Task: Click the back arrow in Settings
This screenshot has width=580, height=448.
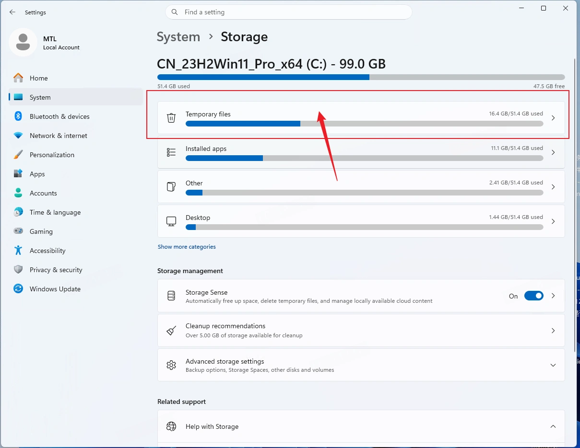Action: (12, 12)
